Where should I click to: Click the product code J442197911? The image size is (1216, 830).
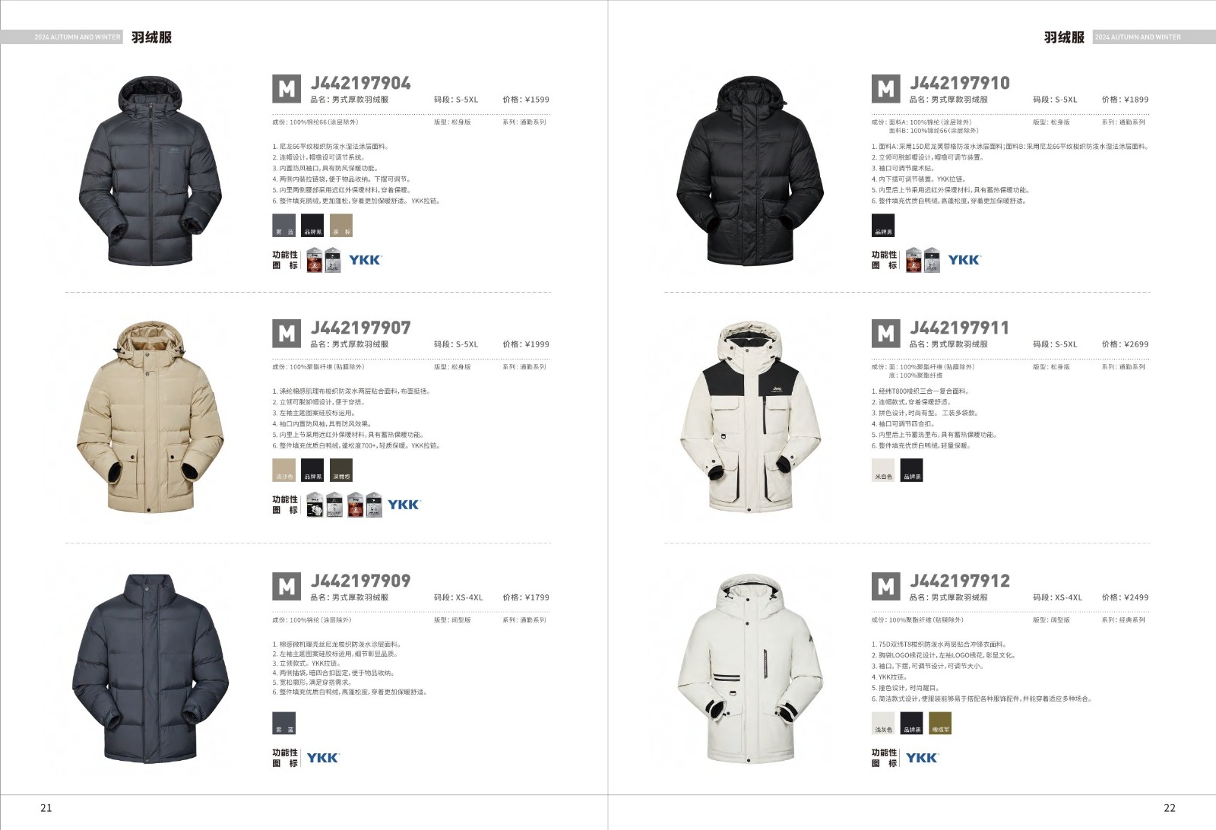[959, 328]
